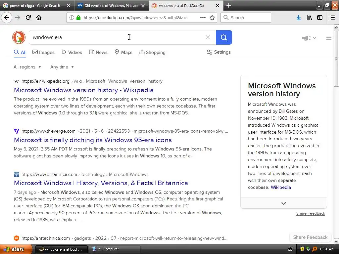Image resolution: width=339 pixels, height=254 pixels.
Task: Click the toolbar Search field
Action: [246, 18]
